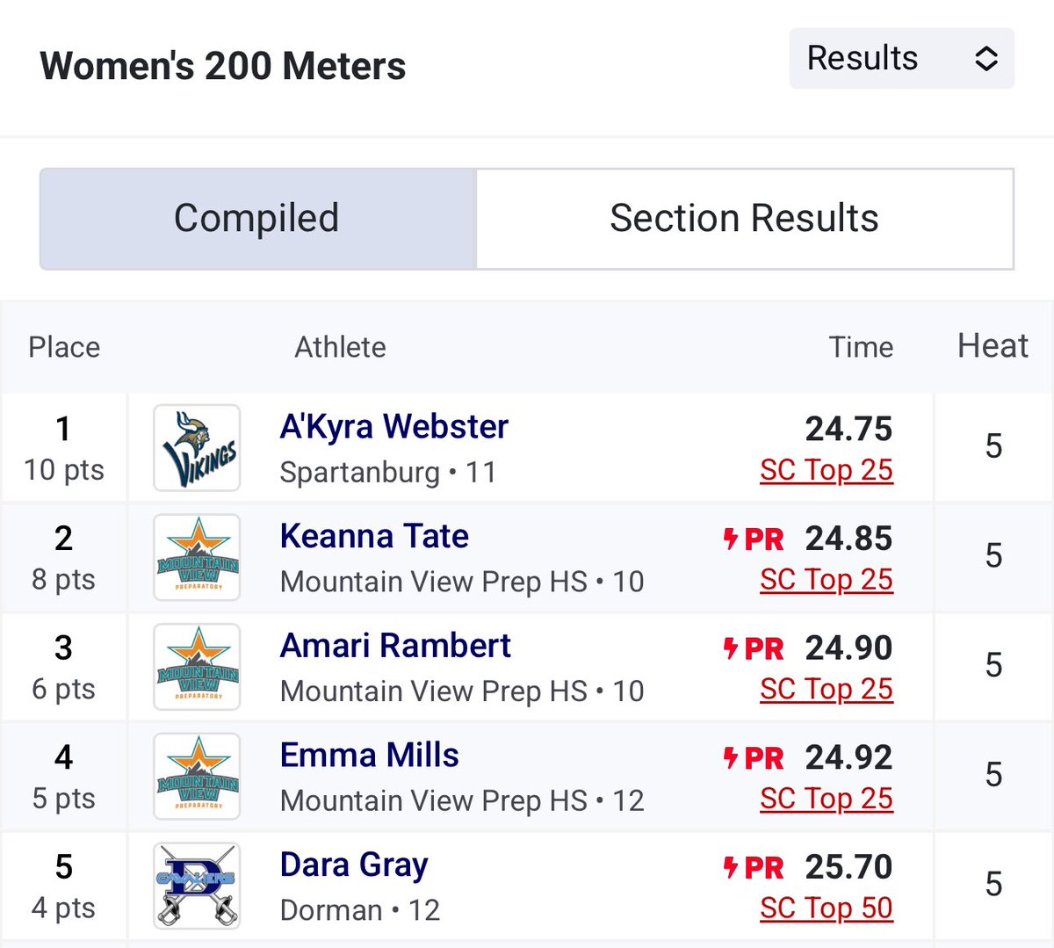Click the Heat column header
This screenshot has height=948, width=1054.
coord(993,346)
